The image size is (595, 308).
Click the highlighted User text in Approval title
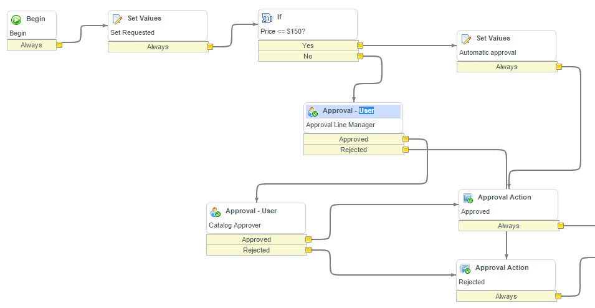[x=366, y=111]
